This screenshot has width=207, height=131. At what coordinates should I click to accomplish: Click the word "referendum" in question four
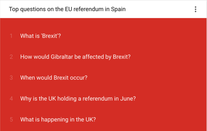[98, 99]
